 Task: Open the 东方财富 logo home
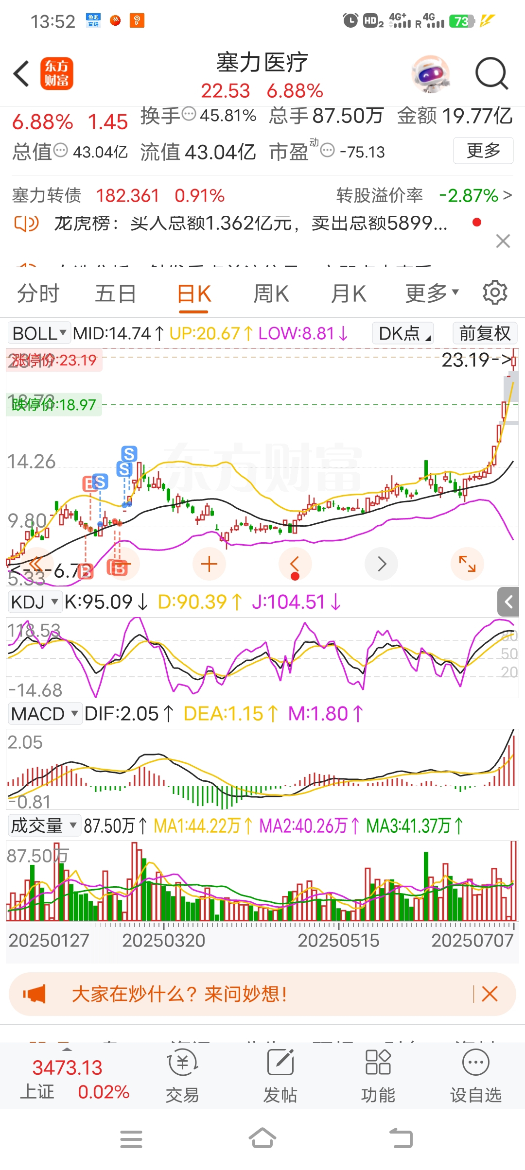[x=57, y=74]
